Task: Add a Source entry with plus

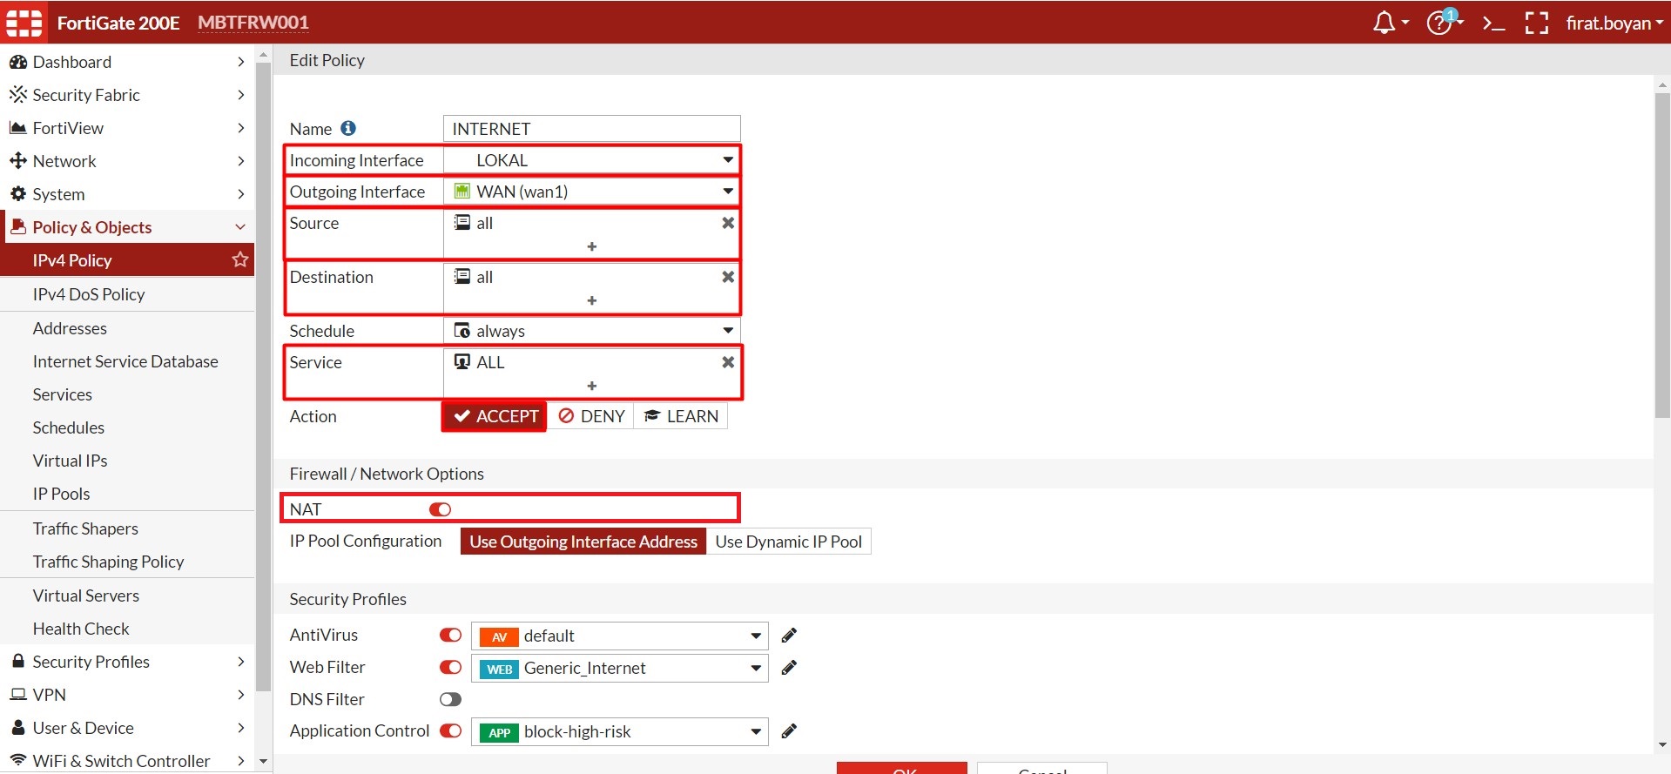Action: pos(592,246)
